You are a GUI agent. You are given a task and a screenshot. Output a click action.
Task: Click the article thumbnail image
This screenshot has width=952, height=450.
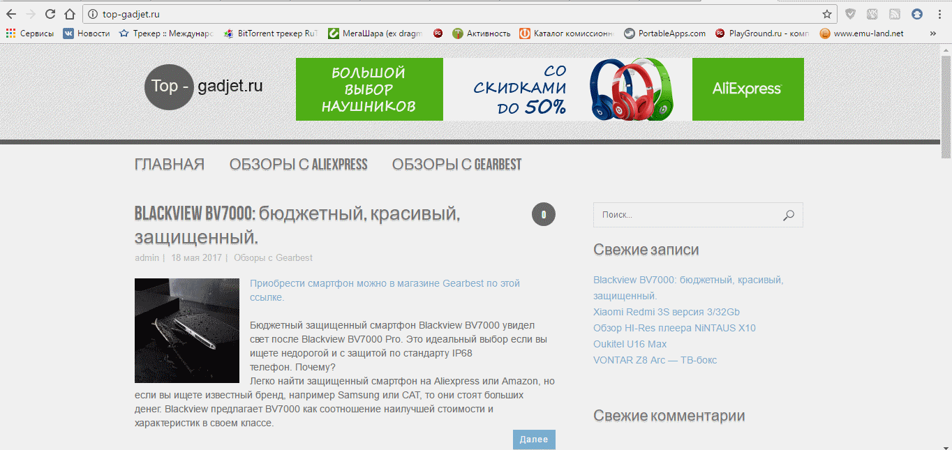click(187, 331)
